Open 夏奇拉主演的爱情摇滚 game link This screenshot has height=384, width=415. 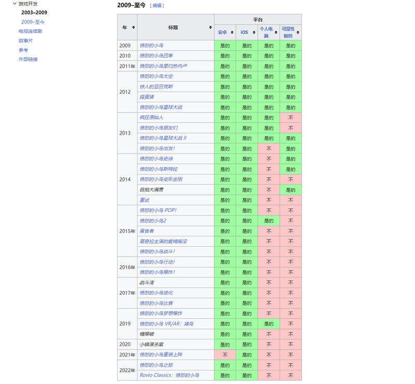click(x=163, y=241)
